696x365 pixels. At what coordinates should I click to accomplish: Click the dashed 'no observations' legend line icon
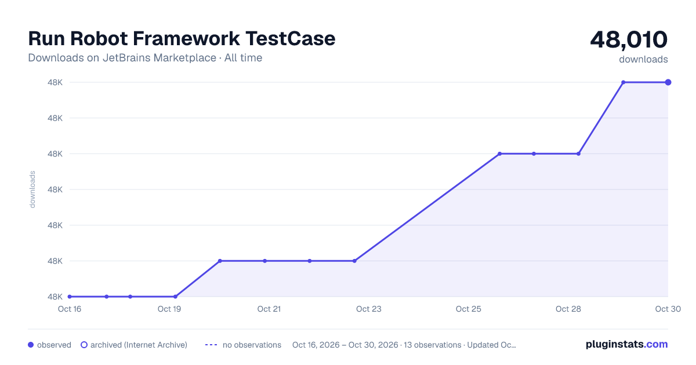[x=211, y=345]
